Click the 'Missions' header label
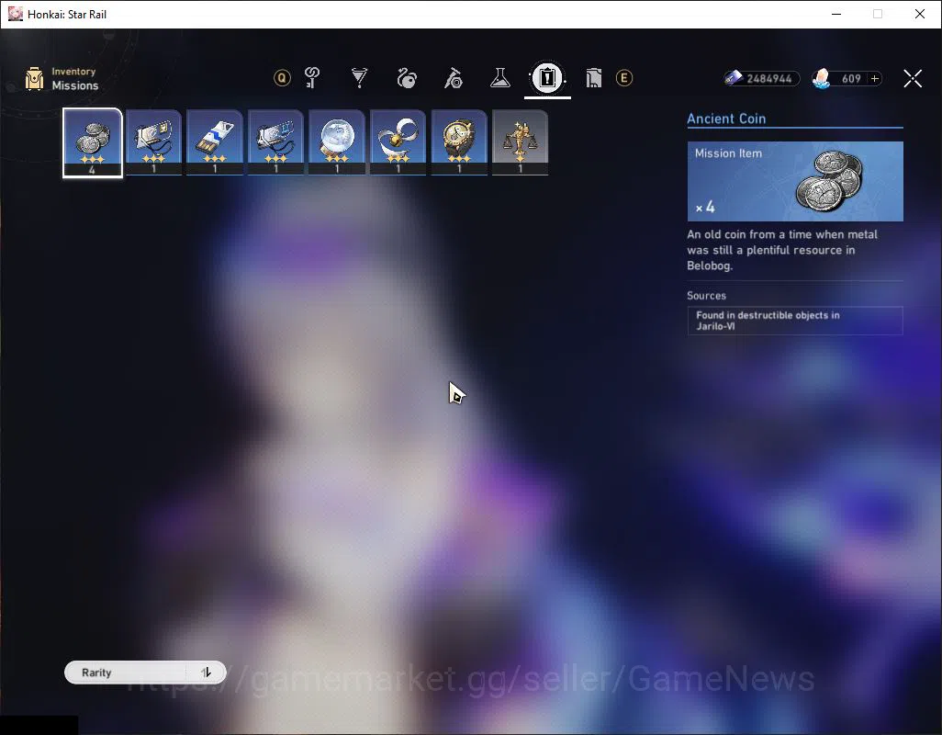 [x=75, y=85]
